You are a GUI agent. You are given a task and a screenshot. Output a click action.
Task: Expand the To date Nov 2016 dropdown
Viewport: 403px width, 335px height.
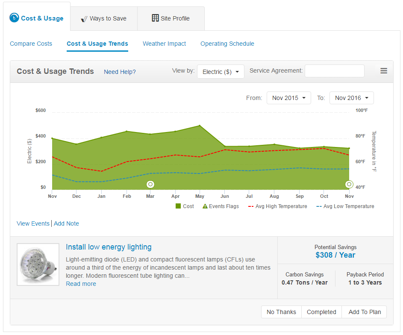click(351, 98)
